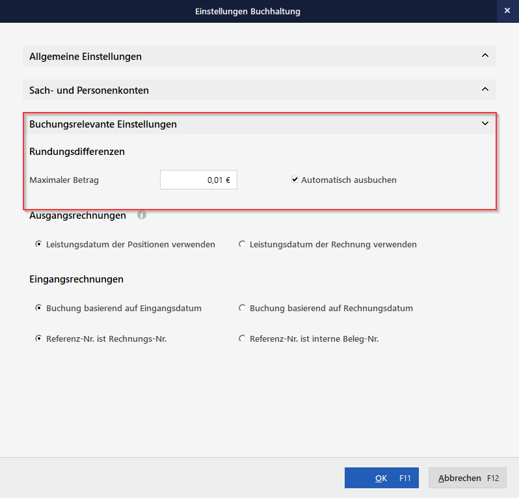Set Referenz-Nr. ist interne Beleg-Nr. option

[243, 339]
